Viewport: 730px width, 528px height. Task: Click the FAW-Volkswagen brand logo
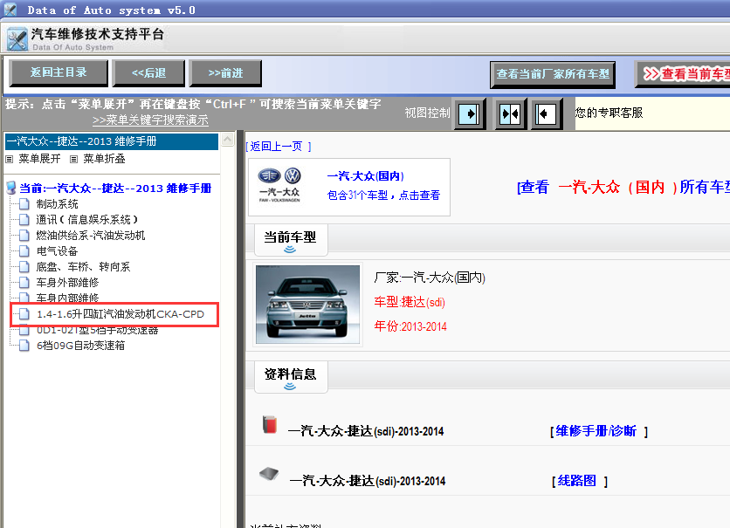click(x=279, y=185)
